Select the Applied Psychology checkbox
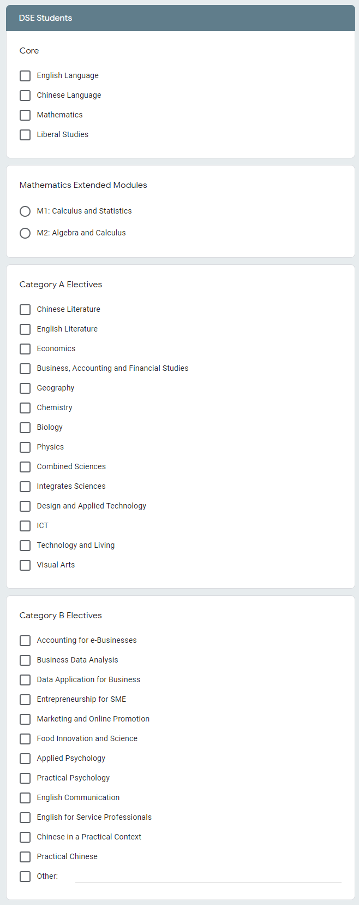This screenshot has height=905, width=359. pyautogui.click(x=25, y=759)
